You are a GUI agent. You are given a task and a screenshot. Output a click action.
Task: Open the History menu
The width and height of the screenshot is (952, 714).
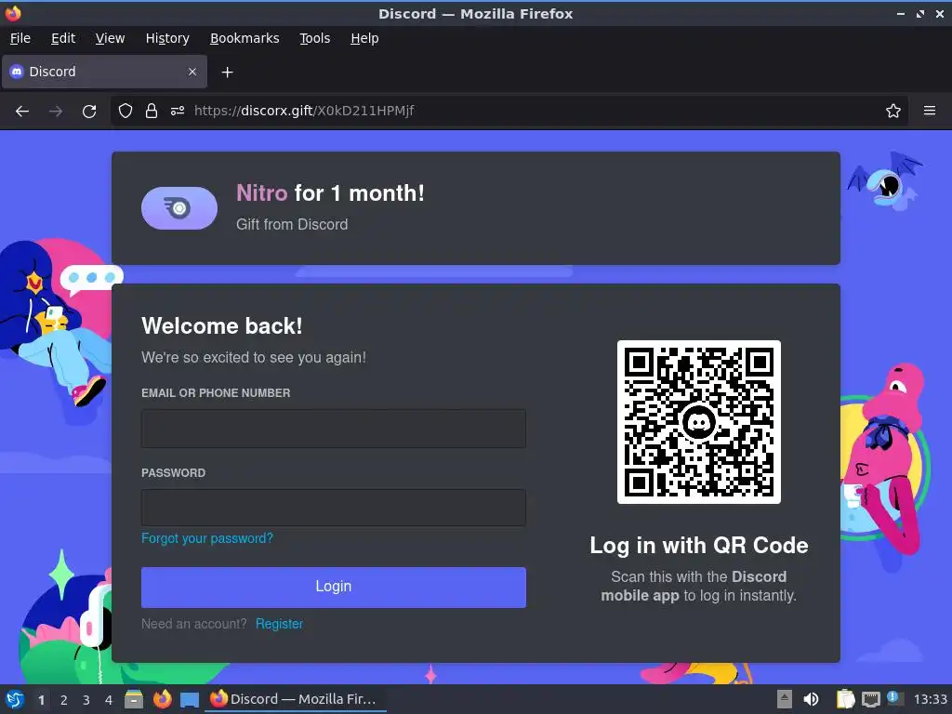[167, 38]
